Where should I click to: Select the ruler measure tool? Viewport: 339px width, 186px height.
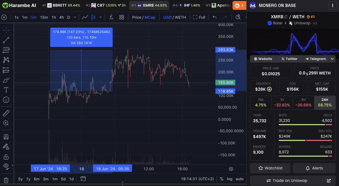click(6, 113)
